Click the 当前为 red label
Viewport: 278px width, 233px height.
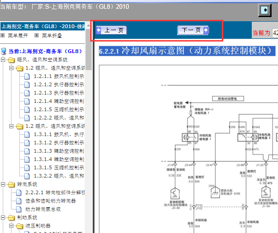coord(261,33)
